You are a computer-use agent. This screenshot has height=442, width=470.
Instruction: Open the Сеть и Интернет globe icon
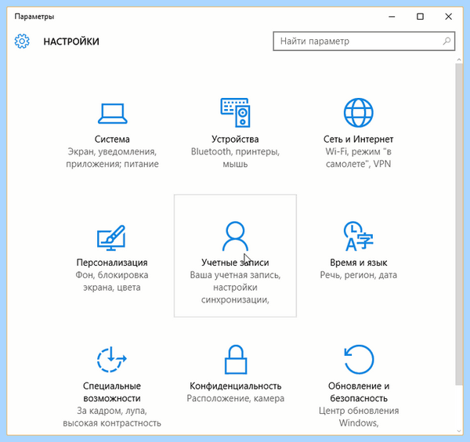[x=358, y=112]
